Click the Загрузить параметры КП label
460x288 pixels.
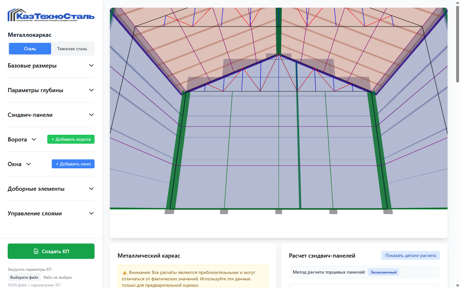[29, 269]
